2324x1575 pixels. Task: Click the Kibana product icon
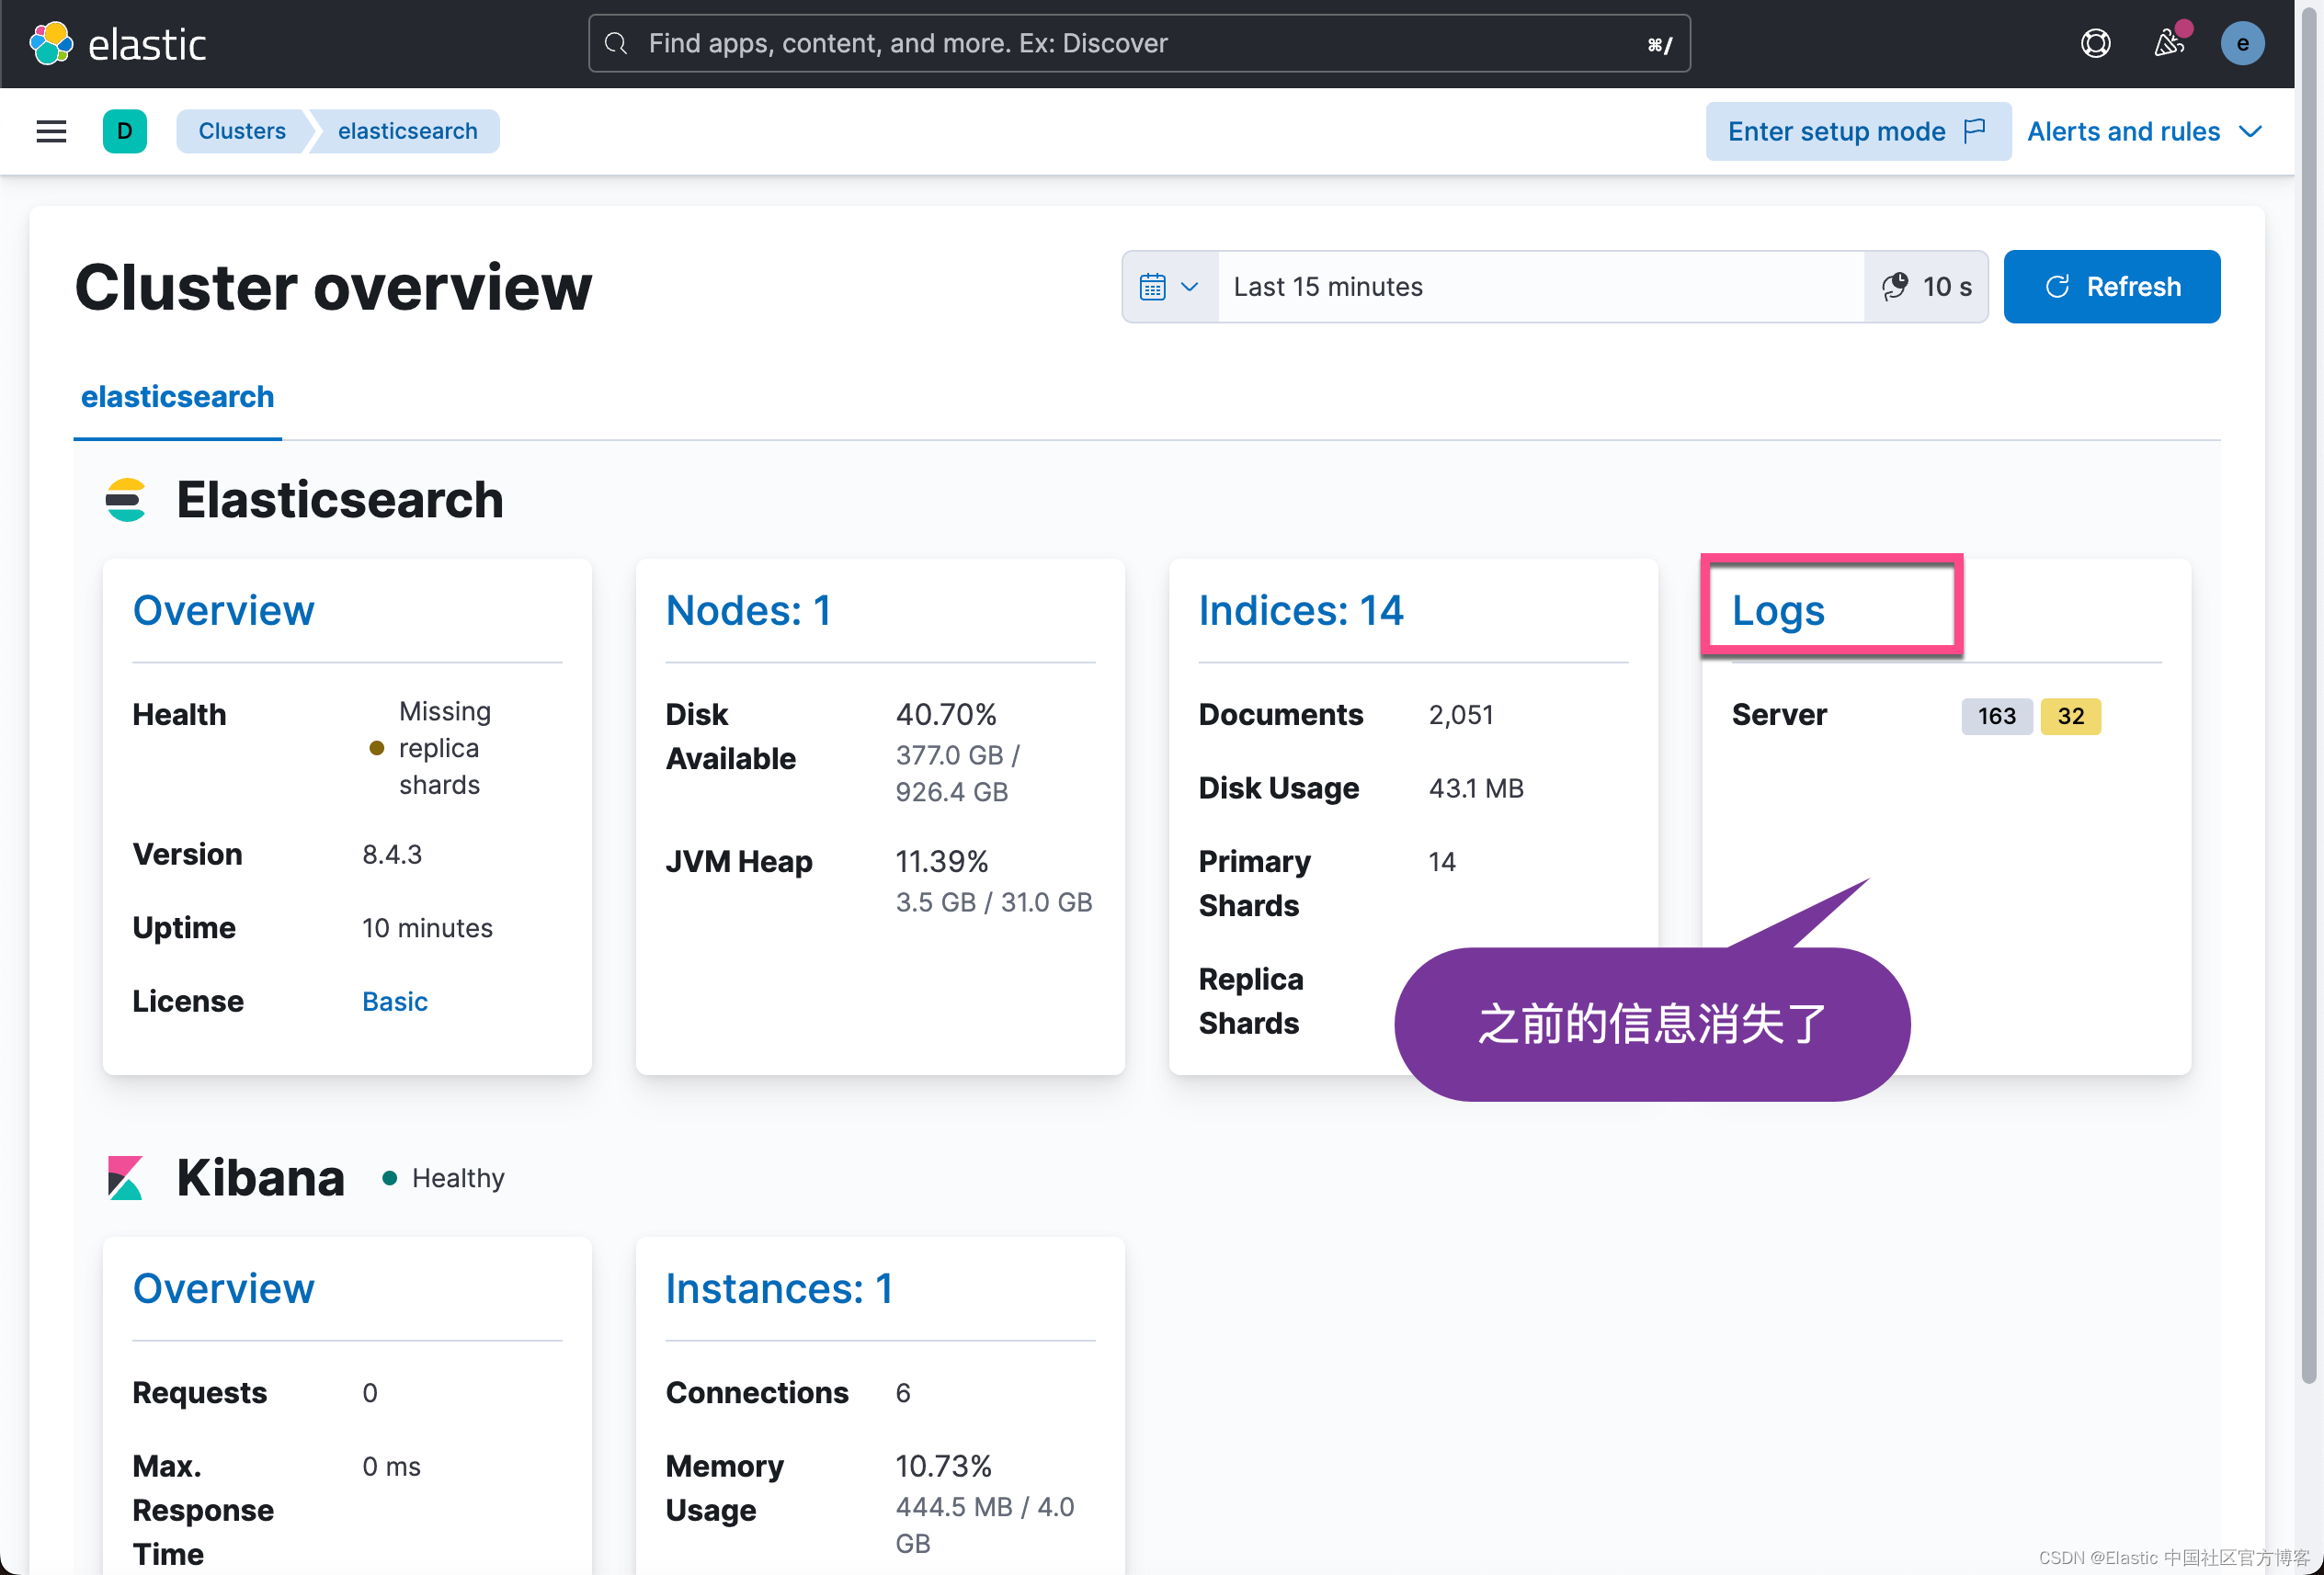pyautogui.click(x=125, y=1177)
